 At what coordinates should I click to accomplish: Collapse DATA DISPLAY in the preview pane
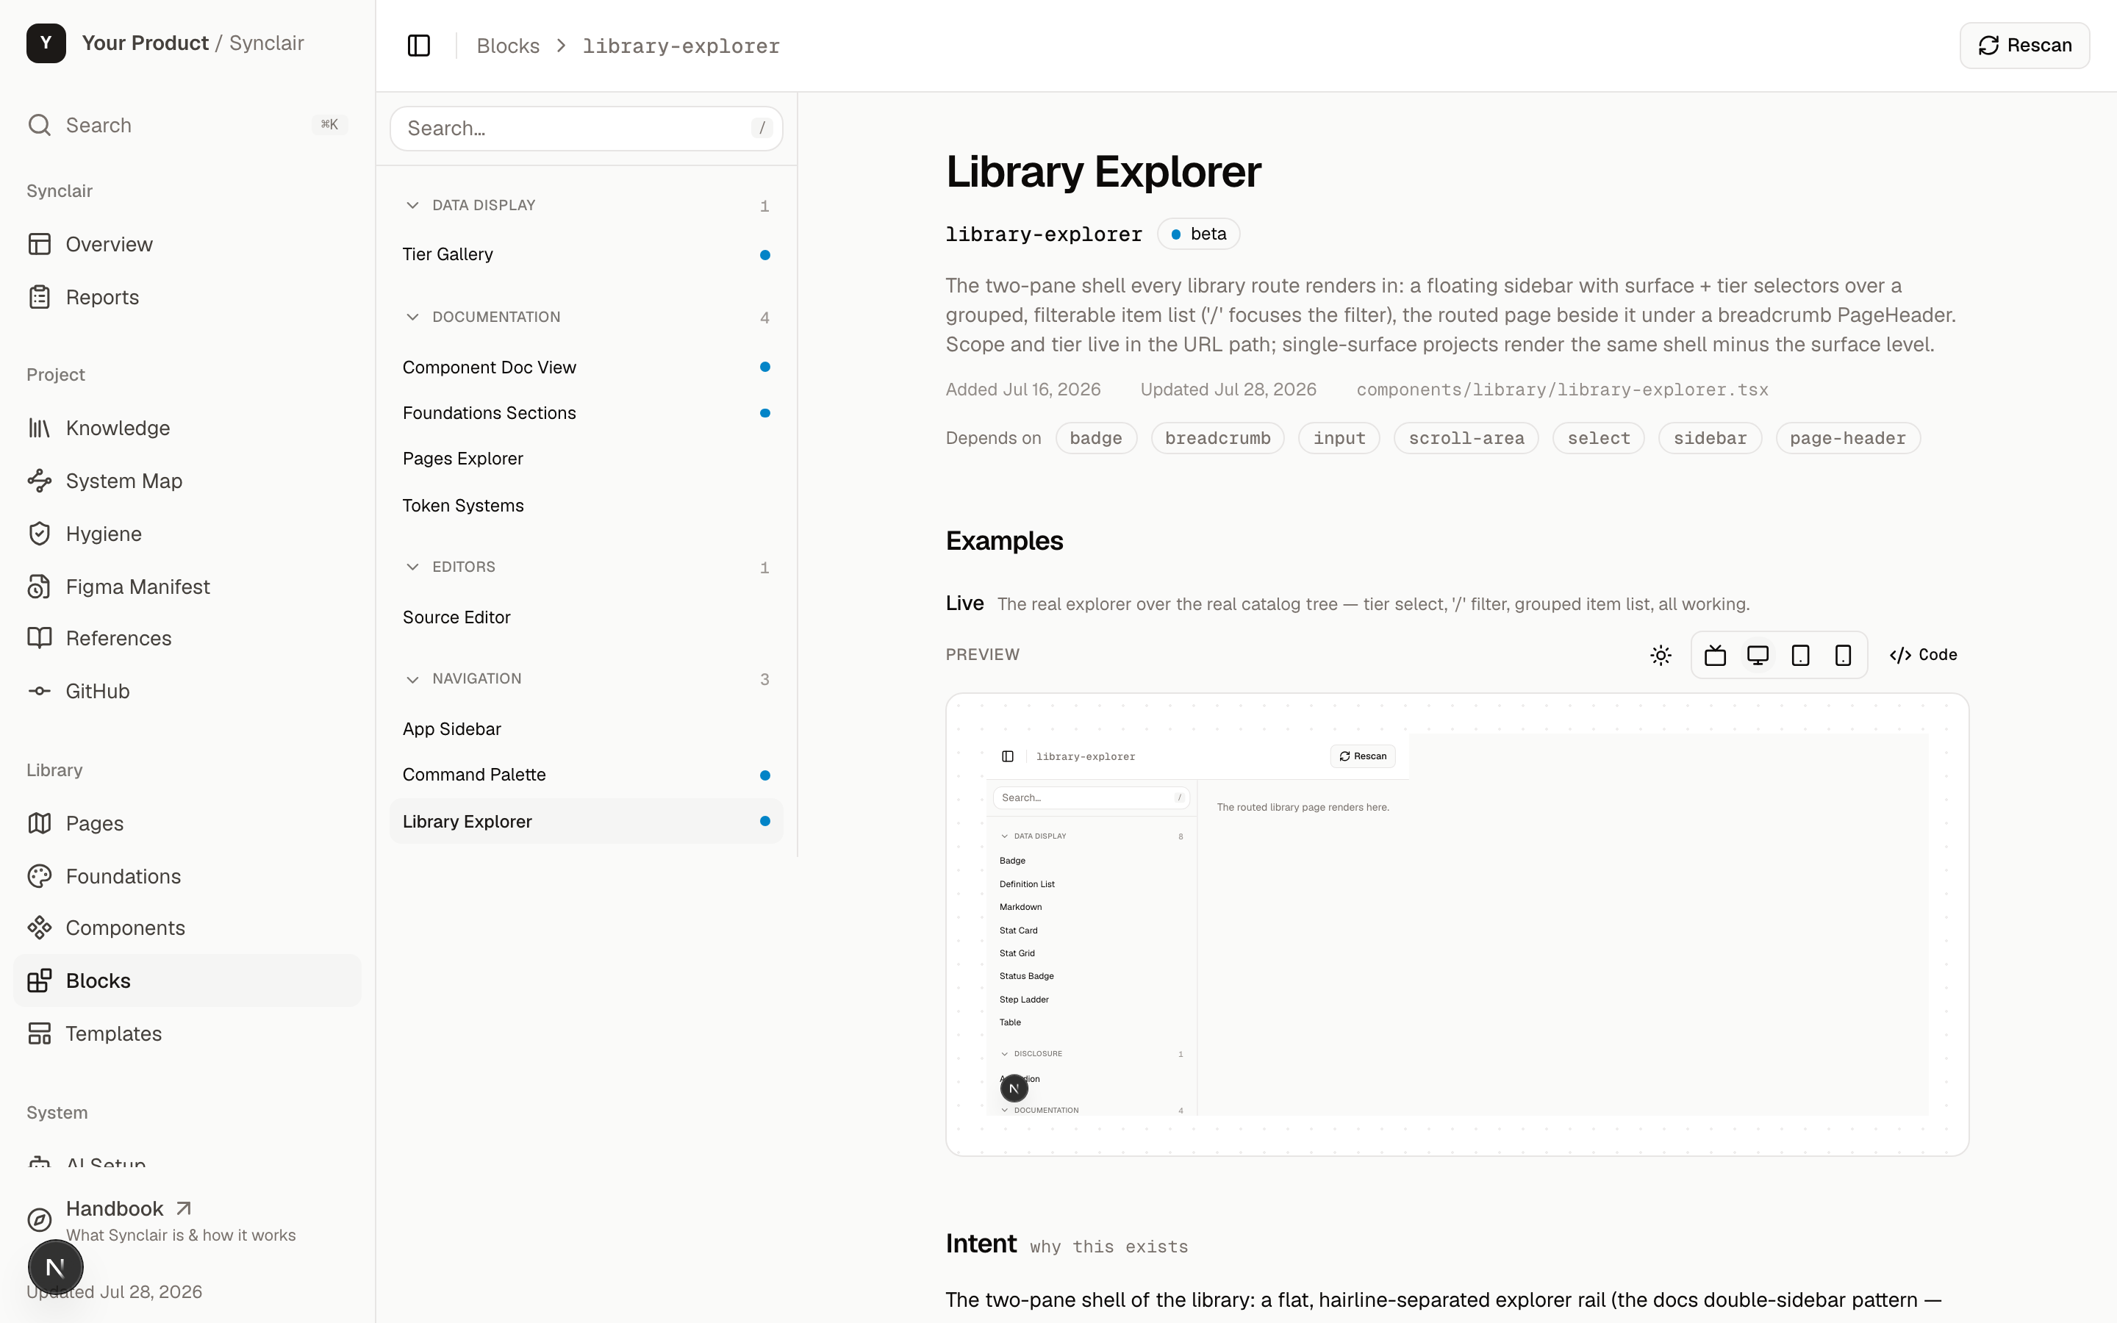1091,836
